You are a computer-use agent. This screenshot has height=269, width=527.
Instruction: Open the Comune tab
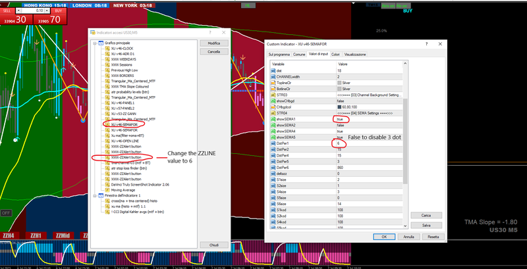click(299, 55)
